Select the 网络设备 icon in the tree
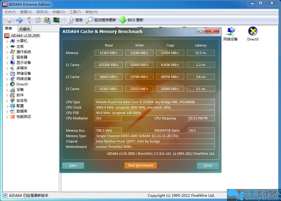 click(13, 79)
